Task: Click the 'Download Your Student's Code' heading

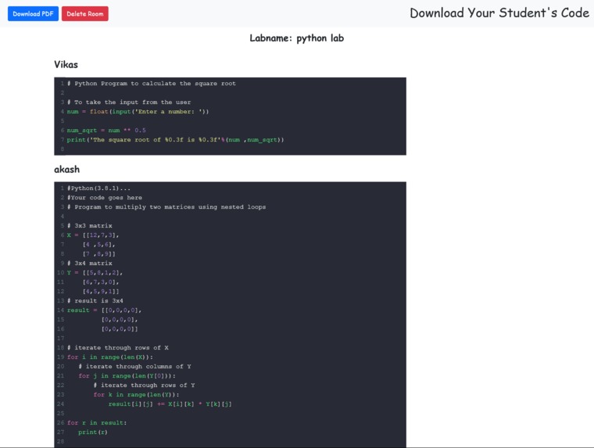Action: 499,13
